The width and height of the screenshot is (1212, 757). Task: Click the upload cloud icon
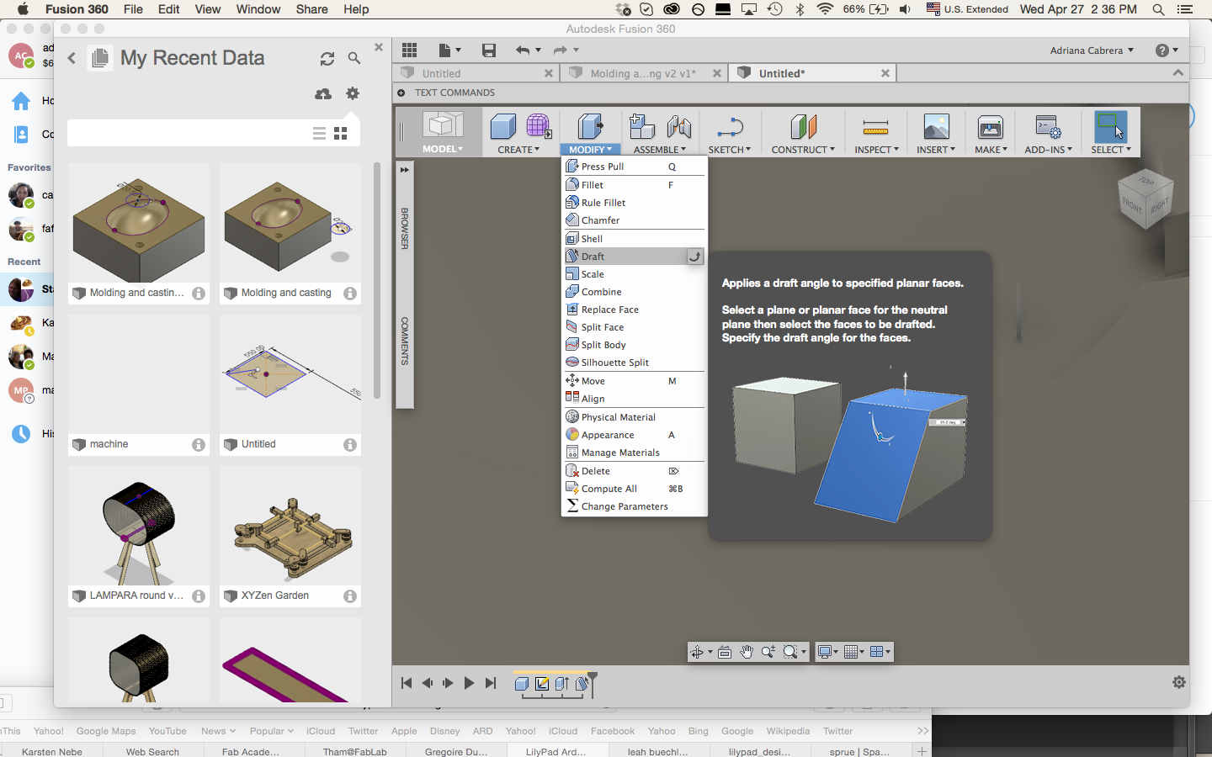tap(322, 93)
